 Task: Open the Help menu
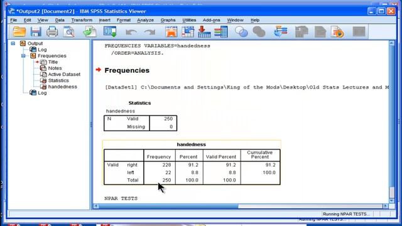click(255, 20)
